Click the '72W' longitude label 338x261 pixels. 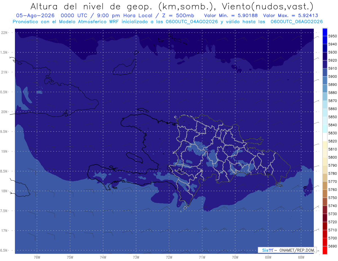tap(169, 257)
